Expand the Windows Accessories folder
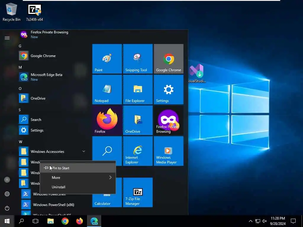 click(x=52, y=152)
